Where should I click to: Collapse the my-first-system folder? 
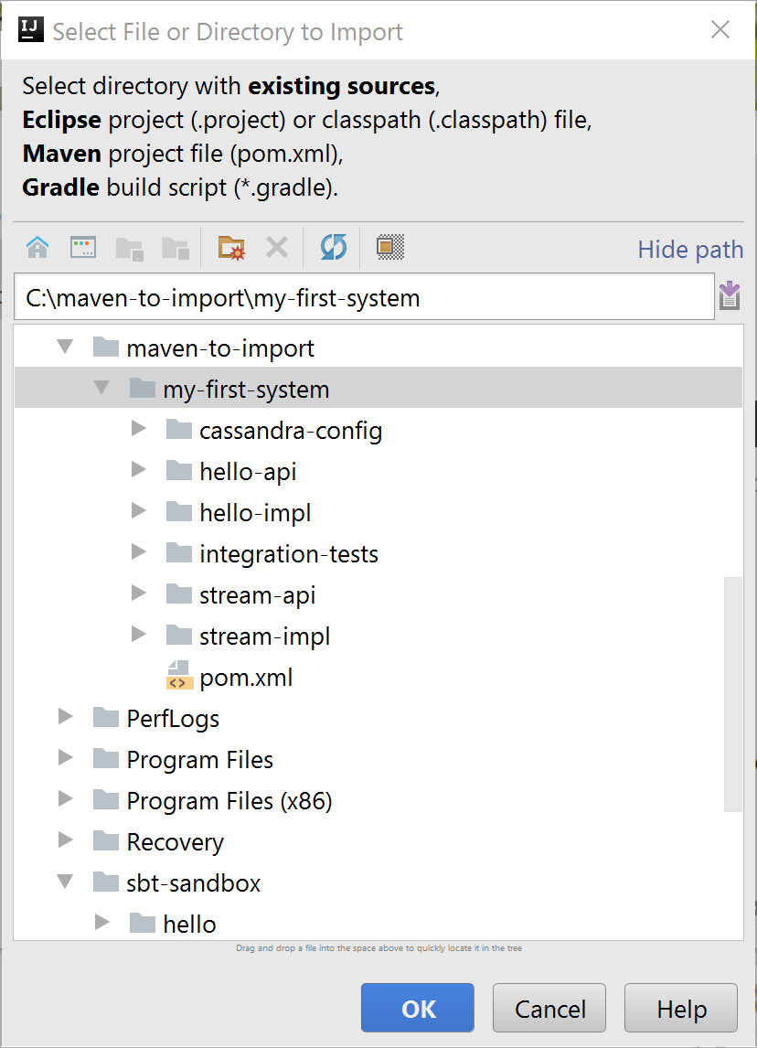coord(101,388)
